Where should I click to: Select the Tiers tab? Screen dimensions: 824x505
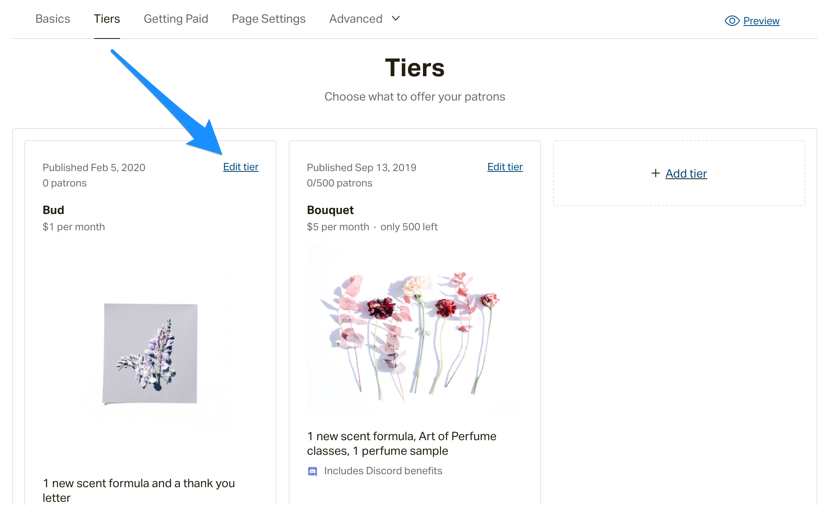click(107, 19)
